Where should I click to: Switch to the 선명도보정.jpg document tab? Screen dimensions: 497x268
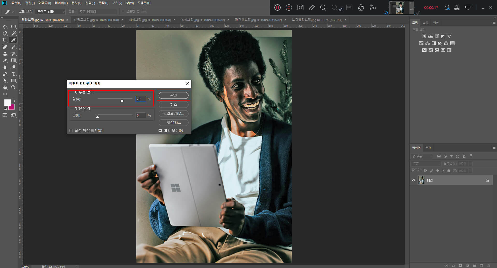click(x=96, y=20)
